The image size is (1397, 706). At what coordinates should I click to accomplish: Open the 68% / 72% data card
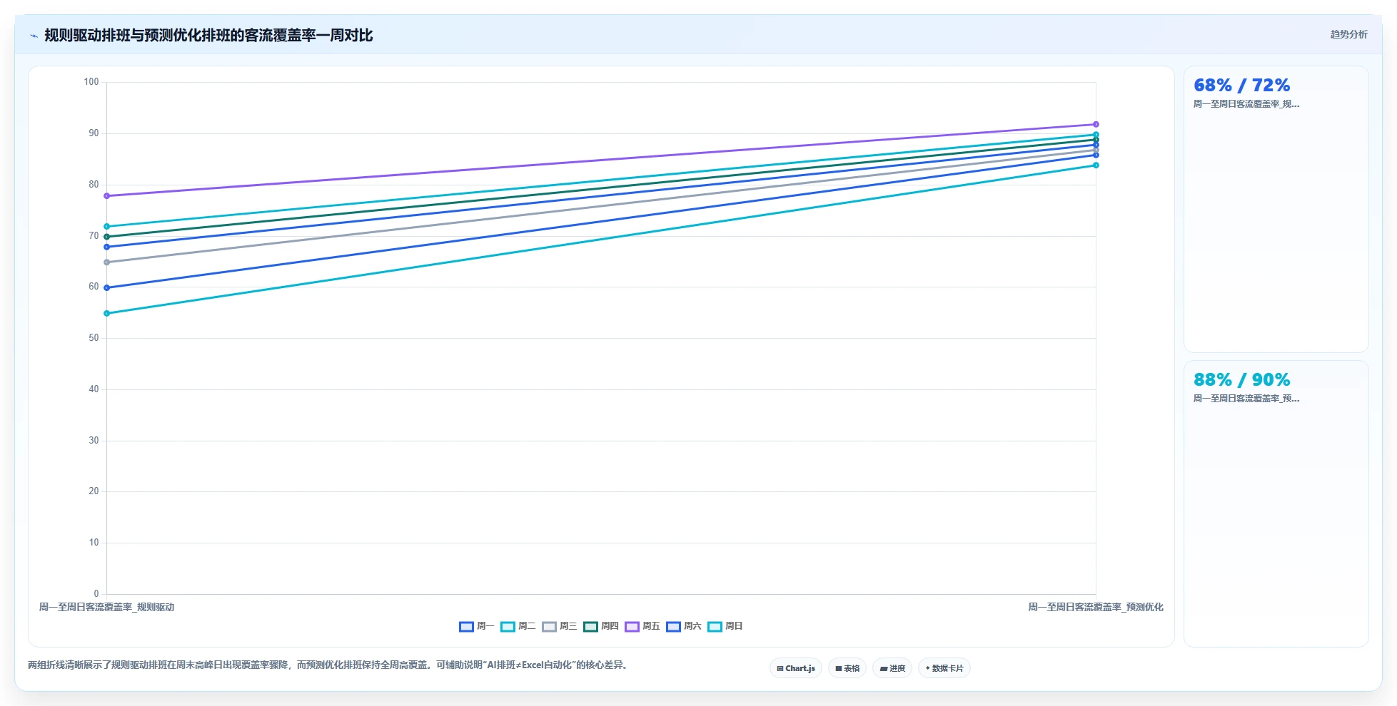pyautogui.click(x=1276, y=210)
